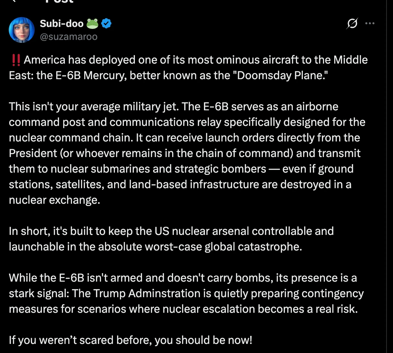Click the paragraph starting "While the E-6B isn't armed"
The image size is (393, 353).
[186, 293]
